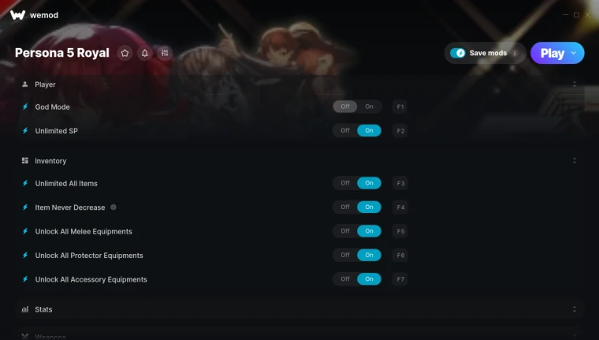Viewport: 599px width, 340px height.
Task: Click the info icon beside Item Never Decrease
Action: click(x=113, y=207)
